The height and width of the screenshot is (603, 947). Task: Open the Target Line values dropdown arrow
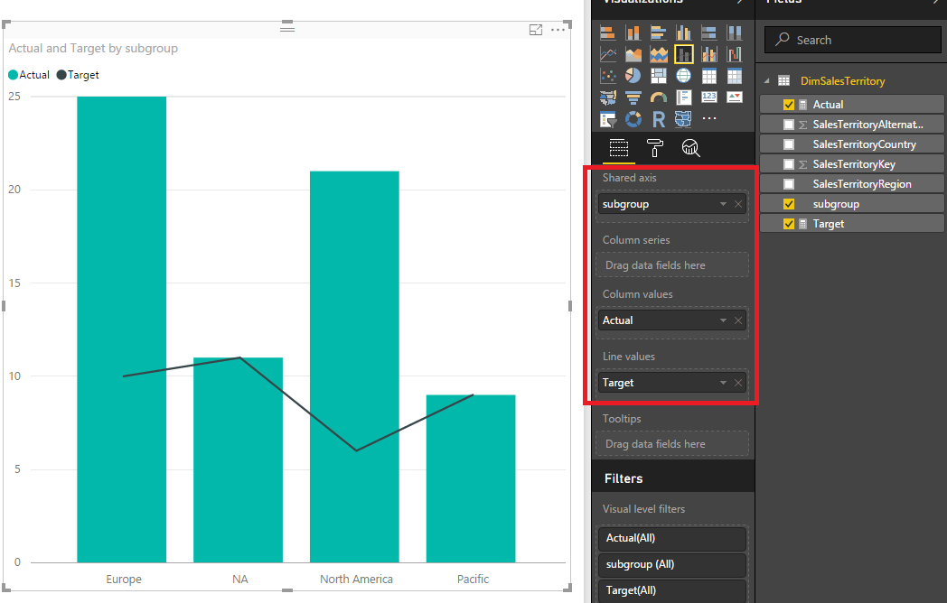723,383
